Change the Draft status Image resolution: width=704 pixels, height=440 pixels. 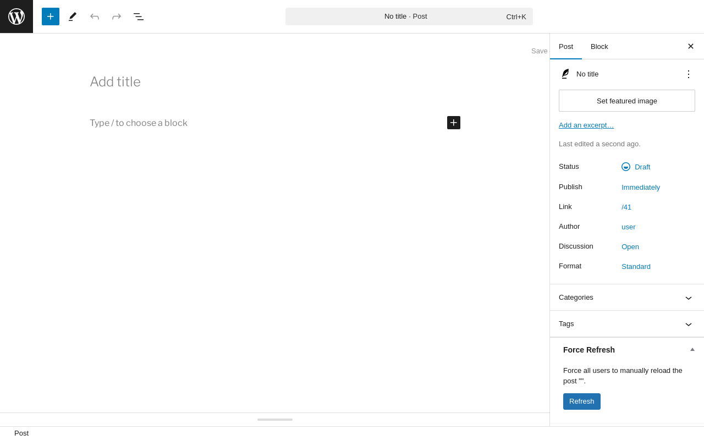(636, 167)
